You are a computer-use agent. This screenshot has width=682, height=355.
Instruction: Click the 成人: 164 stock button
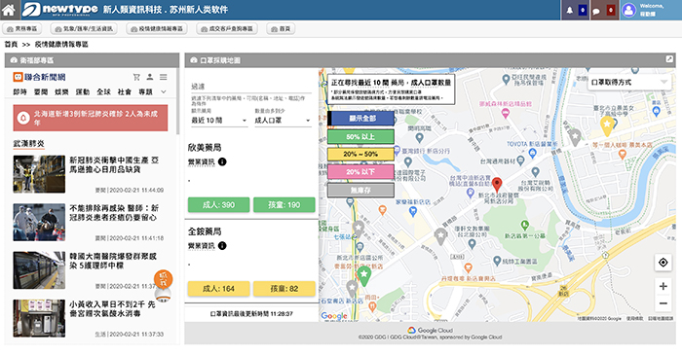(219, 289)
